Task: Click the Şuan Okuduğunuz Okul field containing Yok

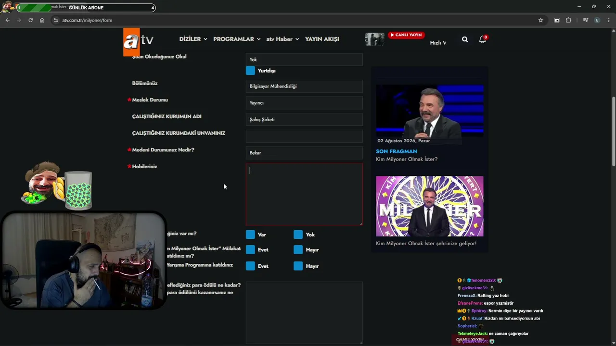Action: tap(304, 60)
